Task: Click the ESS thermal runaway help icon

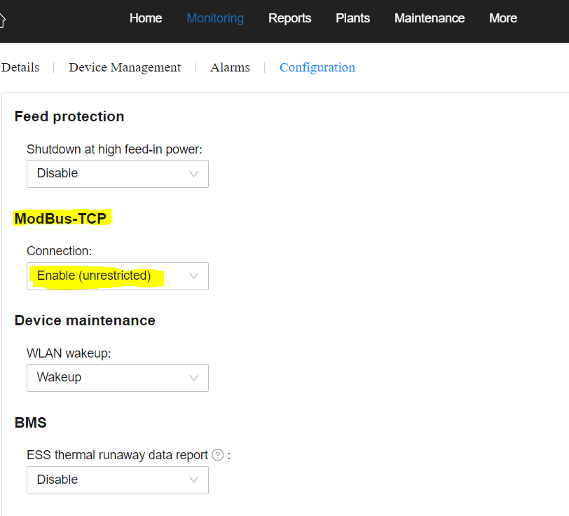Action: point(218,454)
